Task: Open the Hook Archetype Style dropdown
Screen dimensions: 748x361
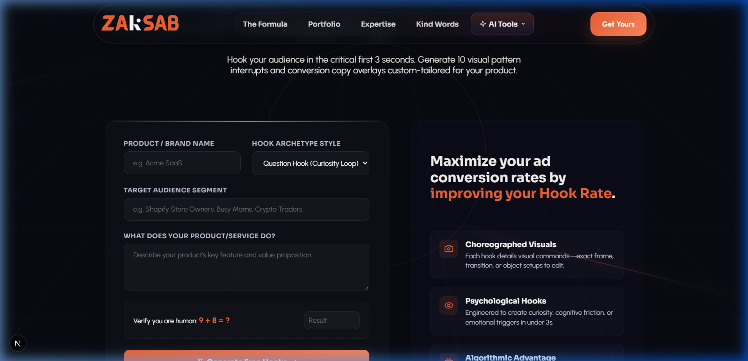Action: [x=310, y=163]
